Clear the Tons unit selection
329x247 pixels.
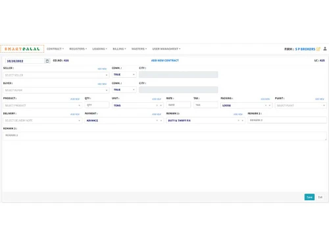157,105
